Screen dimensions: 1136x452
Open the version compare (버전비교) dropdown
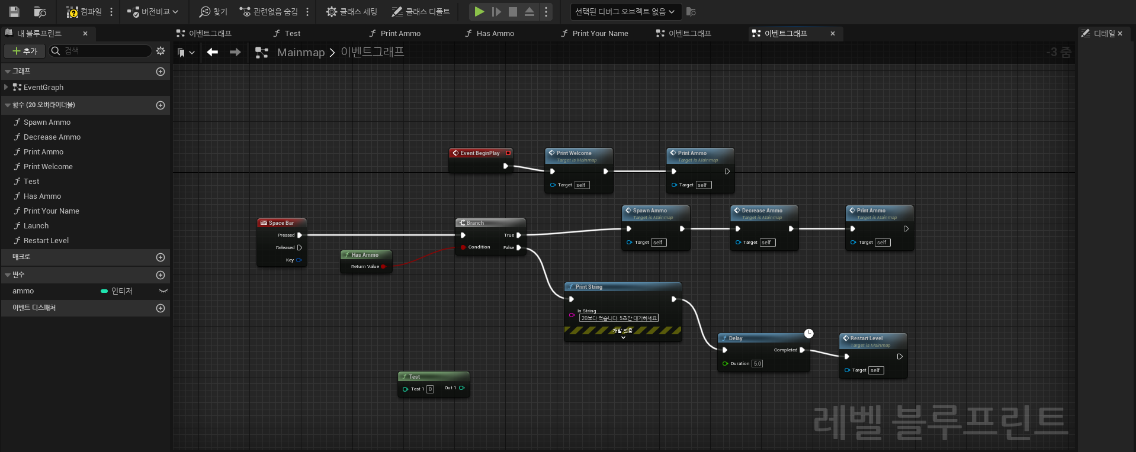coord(152,11)
